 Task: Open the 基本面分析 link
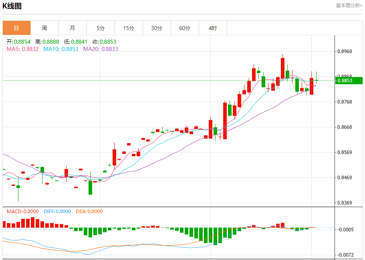point(349,5)
